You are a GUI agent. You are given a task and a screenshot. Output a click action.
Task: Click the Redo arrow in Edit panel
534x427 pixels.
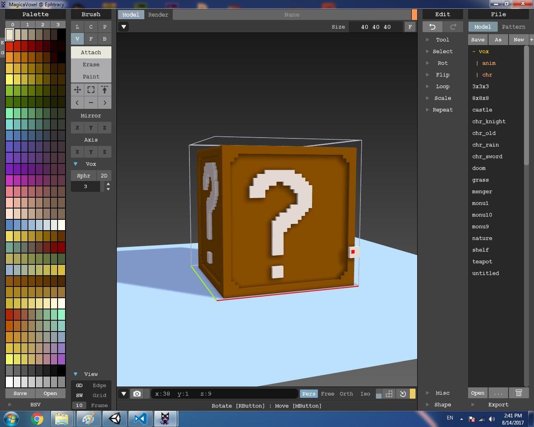[453, 27]
